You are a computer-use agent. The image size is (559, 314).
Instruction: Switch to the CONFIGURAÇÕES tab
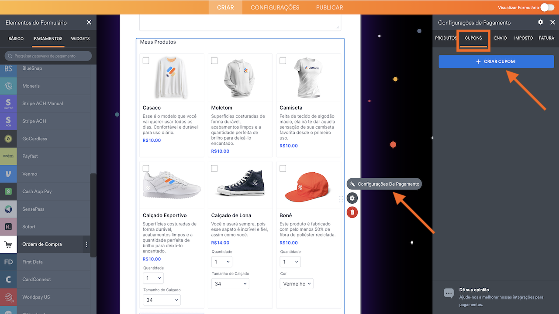275,7
